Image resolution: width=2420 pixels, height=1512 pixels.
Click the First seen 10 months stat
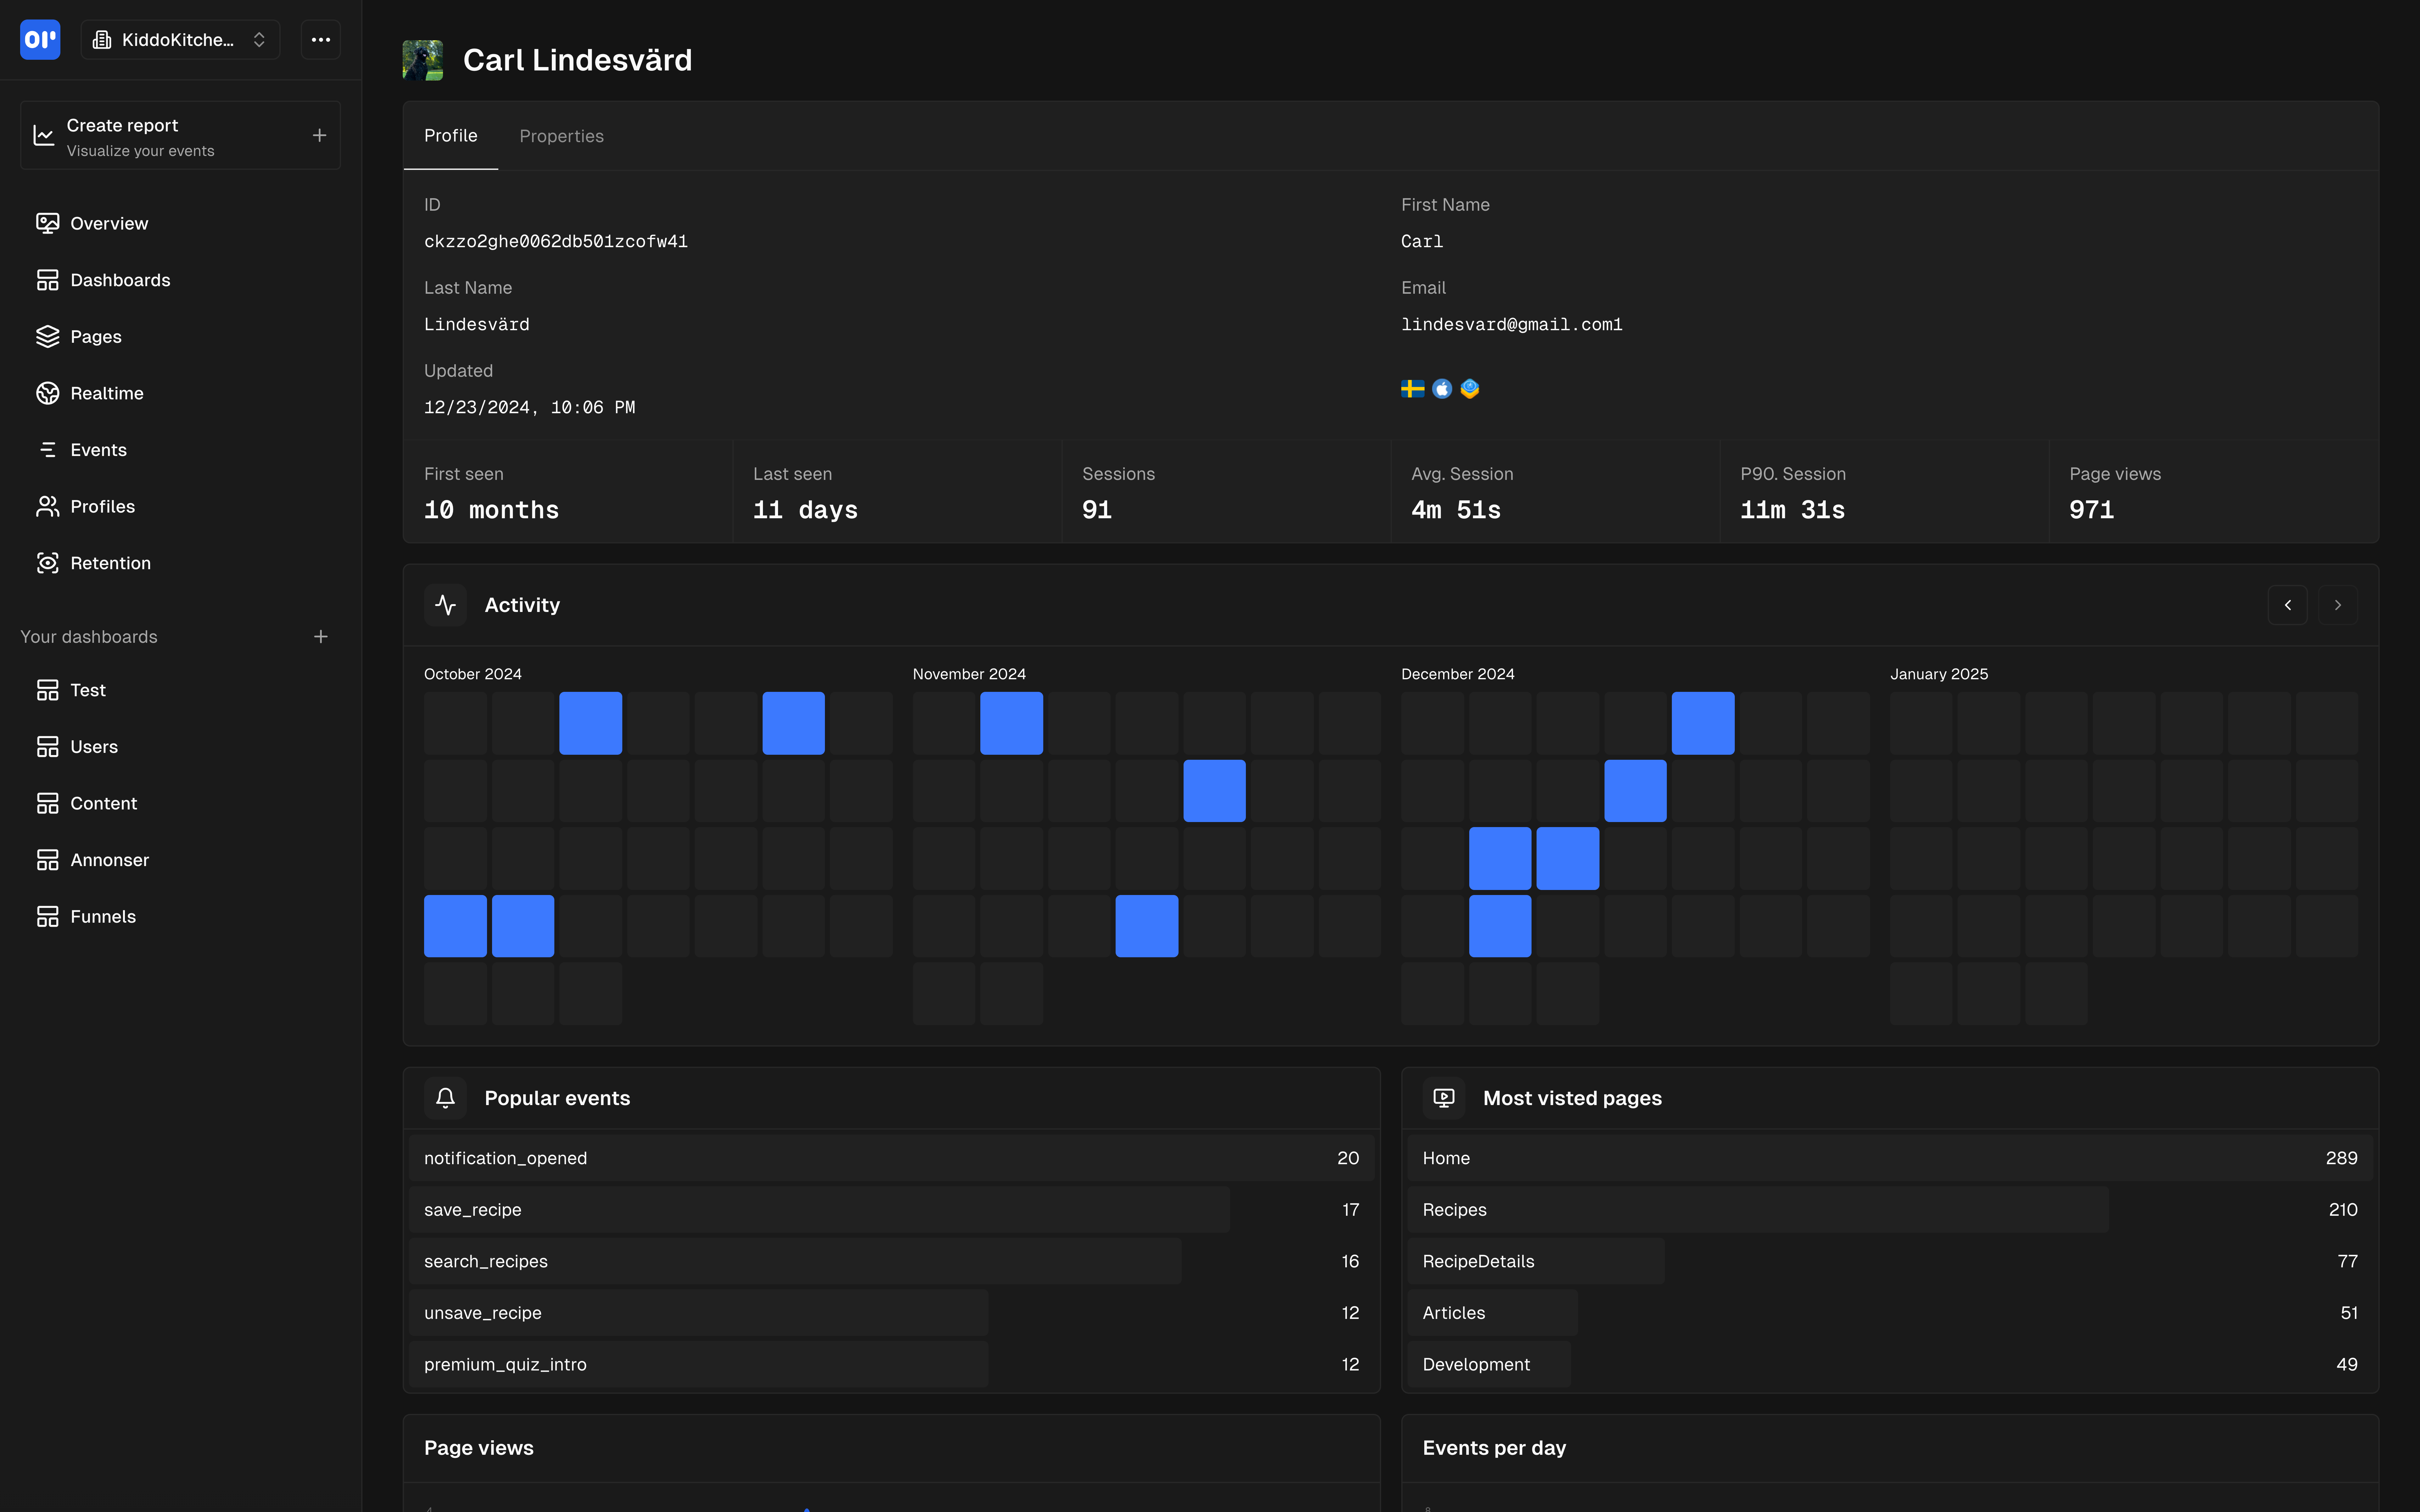coord(568,492)
